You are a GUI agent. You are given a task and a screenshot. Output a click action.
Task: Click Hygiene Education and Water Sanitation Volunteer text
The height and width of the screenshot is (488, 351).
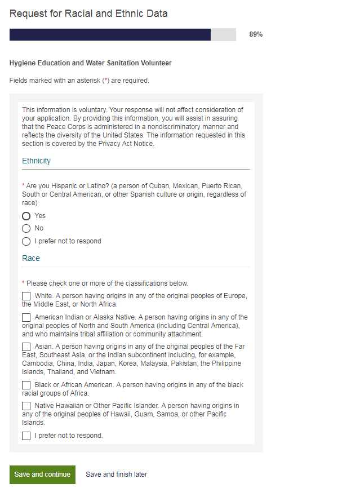(x=91, y=63)
